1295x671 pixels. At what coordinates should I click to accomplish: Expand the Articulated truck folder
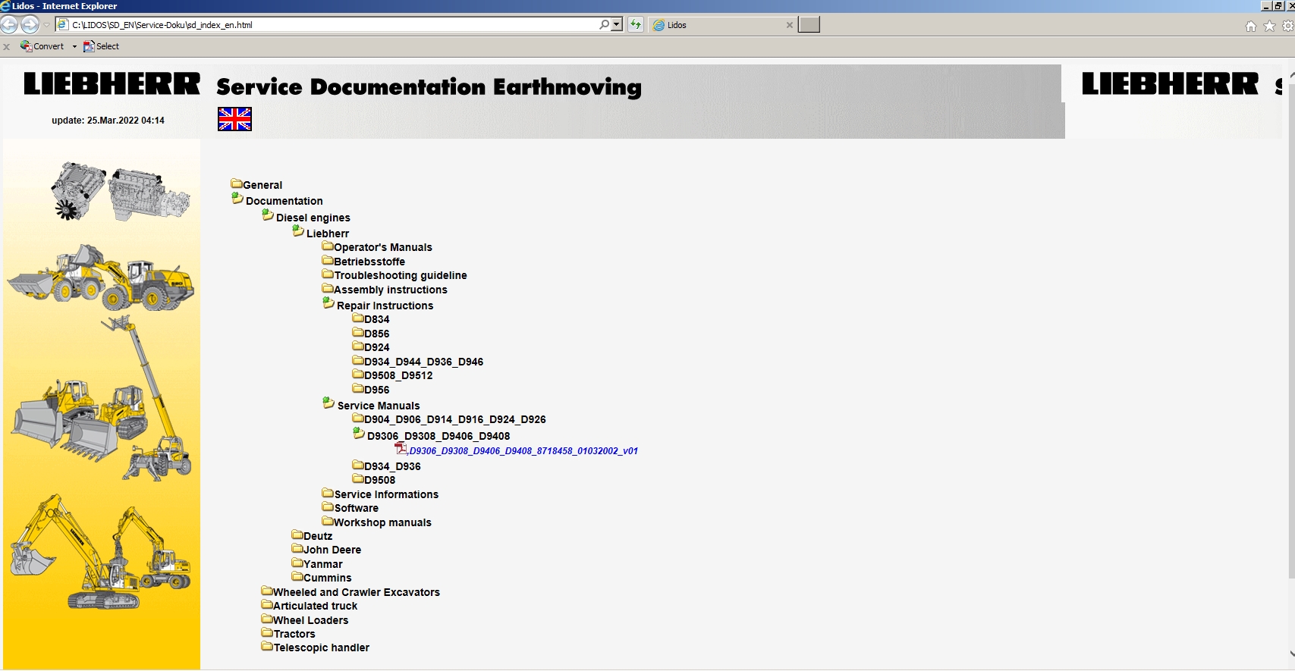[310, 606]
